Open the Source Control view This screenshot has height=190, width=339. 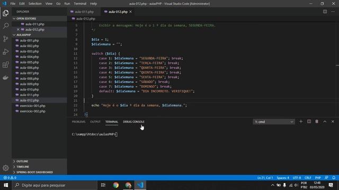coord(6,39)
